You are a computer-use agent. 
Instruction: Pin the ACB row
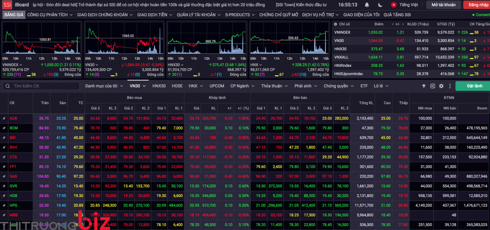(4, 119)
